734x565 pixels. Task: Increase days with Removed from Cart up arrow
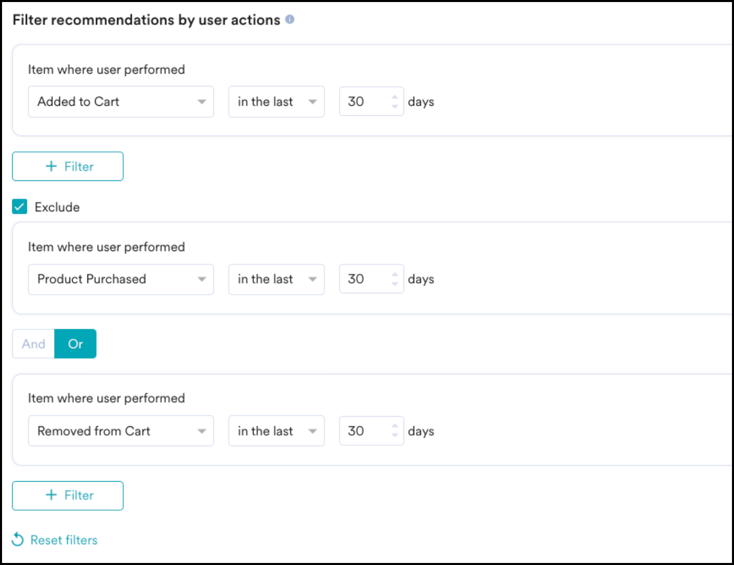[395, 426]
